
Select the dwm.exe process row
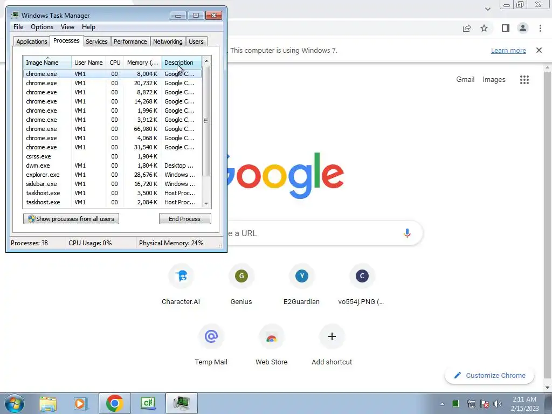(112, 165)
